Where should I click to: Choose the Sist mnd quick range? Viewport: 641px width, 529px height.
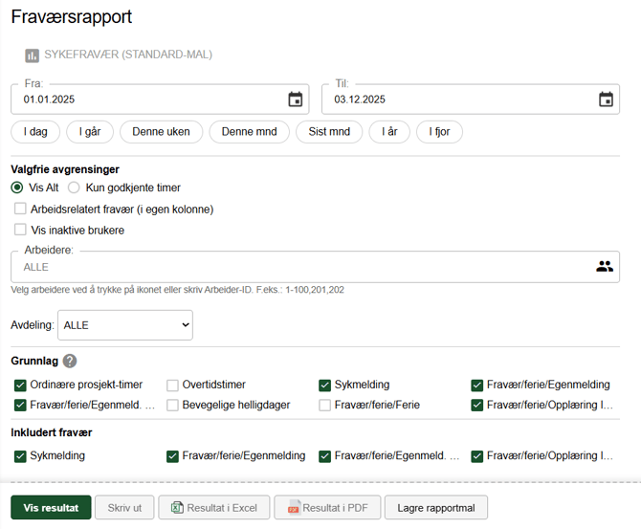pyautogui.click(x=329, y=132)
